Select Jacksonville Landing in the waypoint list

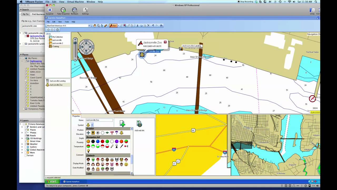(x=56, y=81)
